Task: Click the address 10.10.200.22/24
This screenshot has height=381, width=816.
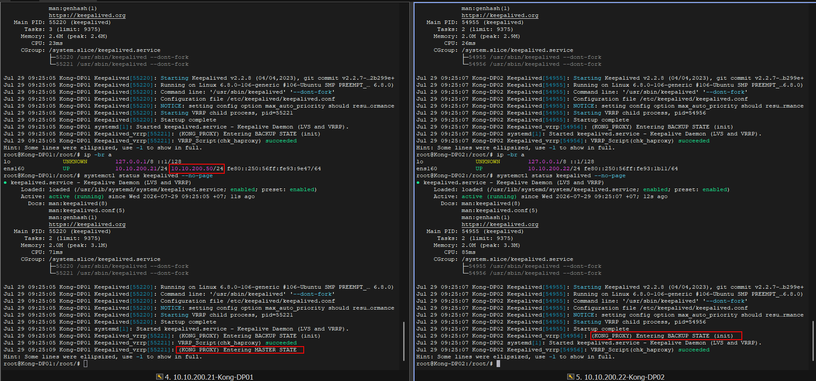Action: coord(554,169)
